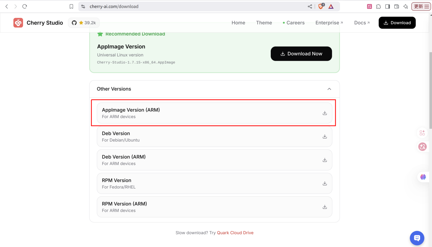The width and height of the screenshot is (432, 247).
Task: Download the Deb Version (ARM) icon
Action: click(x=325, y=160)
